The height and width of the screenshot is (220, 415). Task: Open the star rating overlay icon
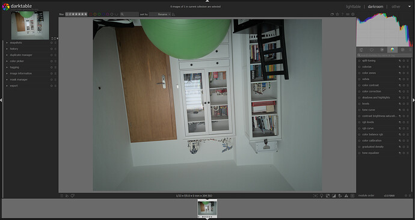337,14
